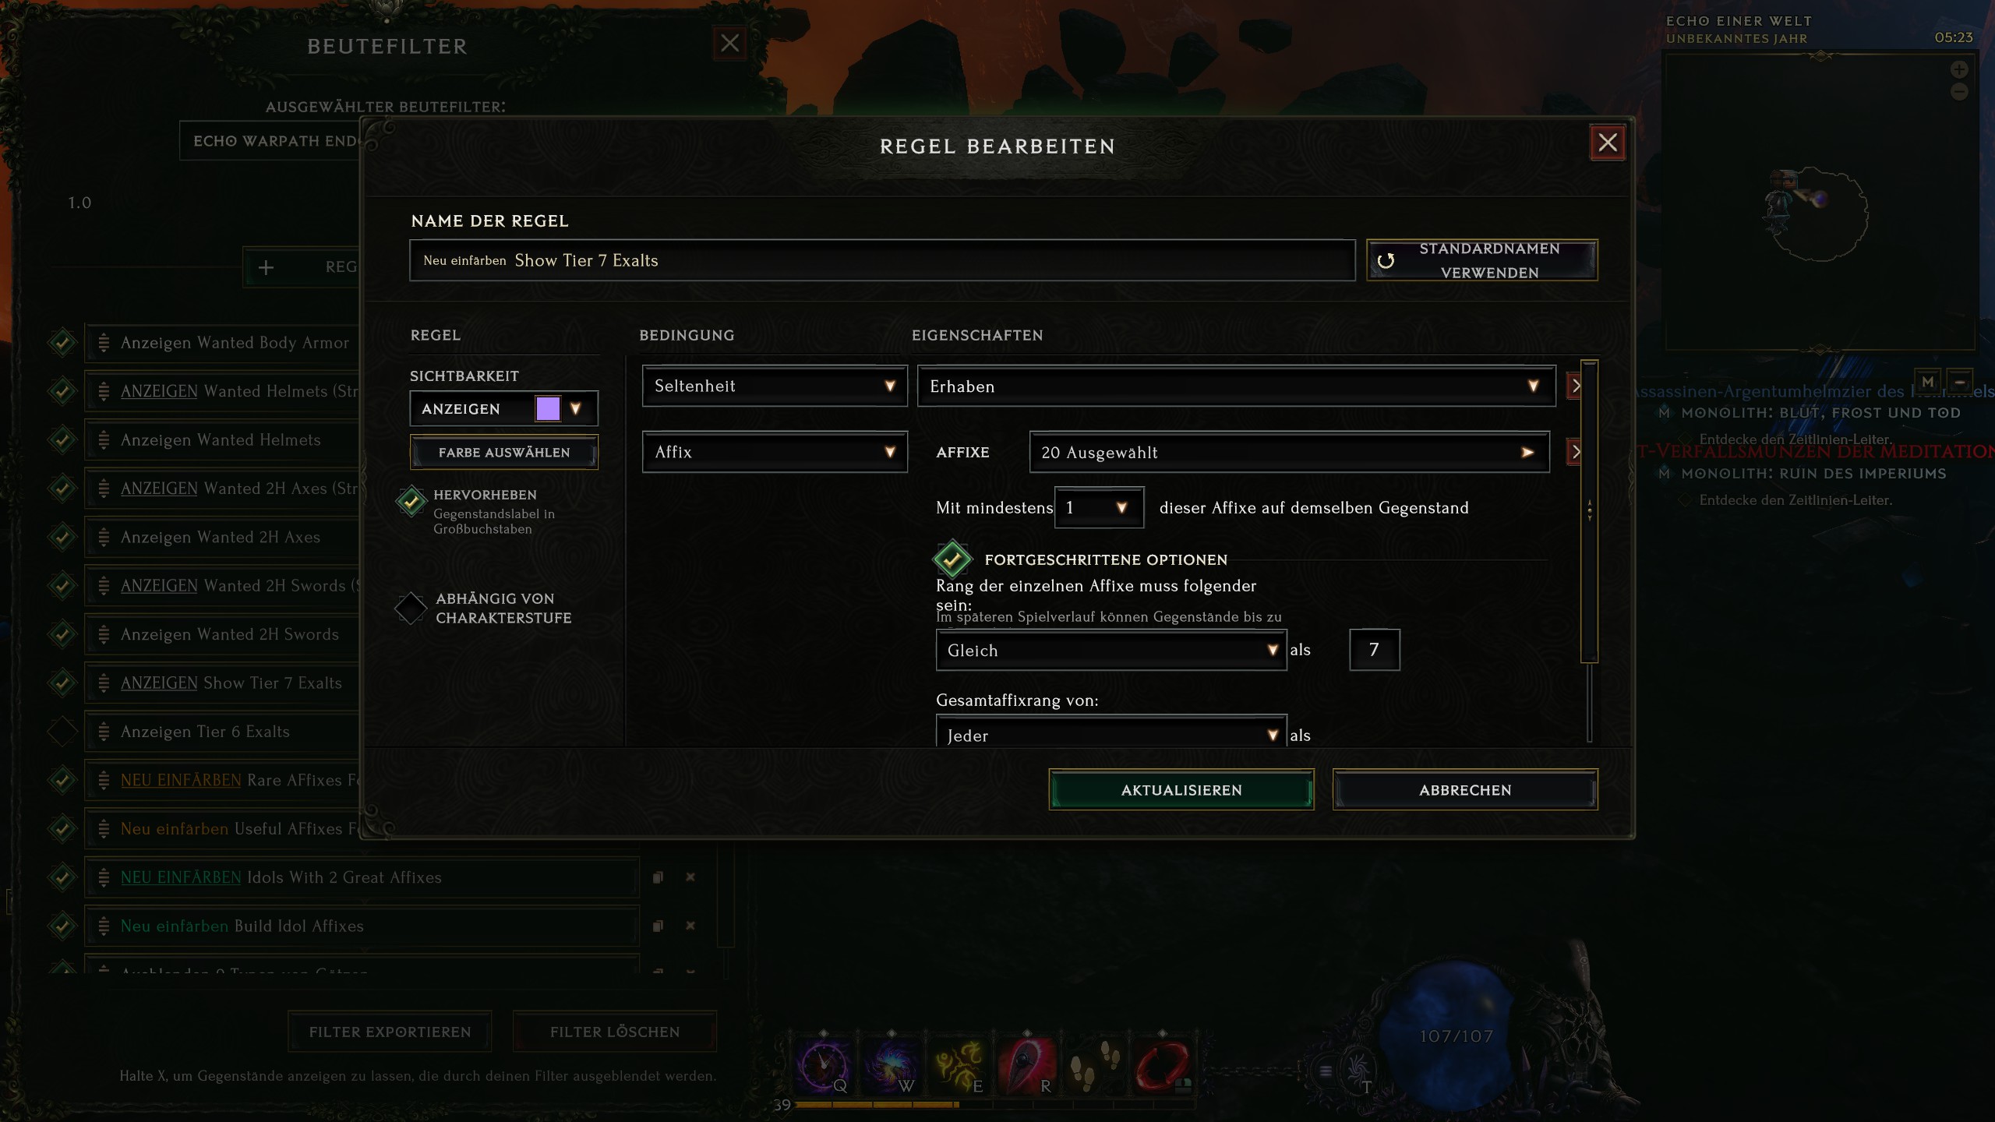Image resolution: width=1995 pixels, height=1122 pixels.
Task: Enable Abhängig von Charakterstufe option
Action: 411,609
